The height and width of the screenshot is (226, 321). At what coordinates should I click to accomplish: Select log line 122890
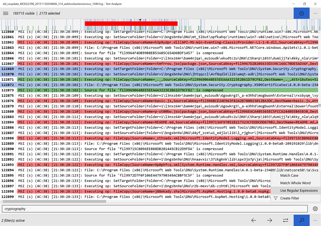[160, 149]
